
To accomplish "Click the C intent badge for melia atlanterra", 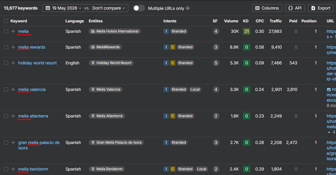I will tap(172, 116).
